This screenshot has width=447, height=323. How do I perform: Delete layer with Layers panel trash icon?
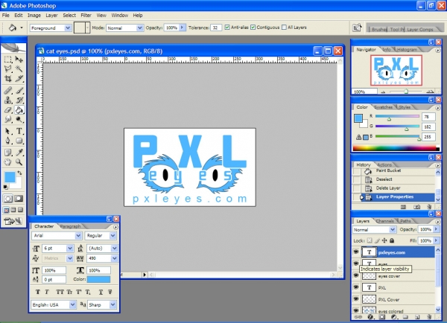click(x=429, y=317)
